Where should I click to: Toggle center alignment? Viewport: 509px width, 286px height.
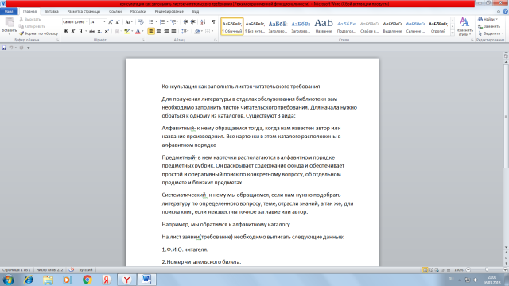(158, 31)
